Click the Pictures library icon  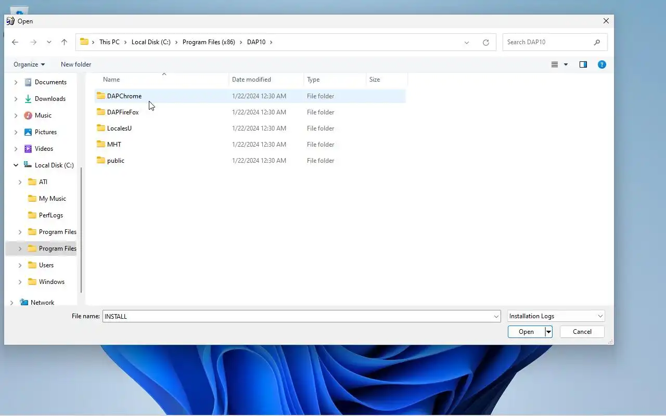click(x=28, y=132)
